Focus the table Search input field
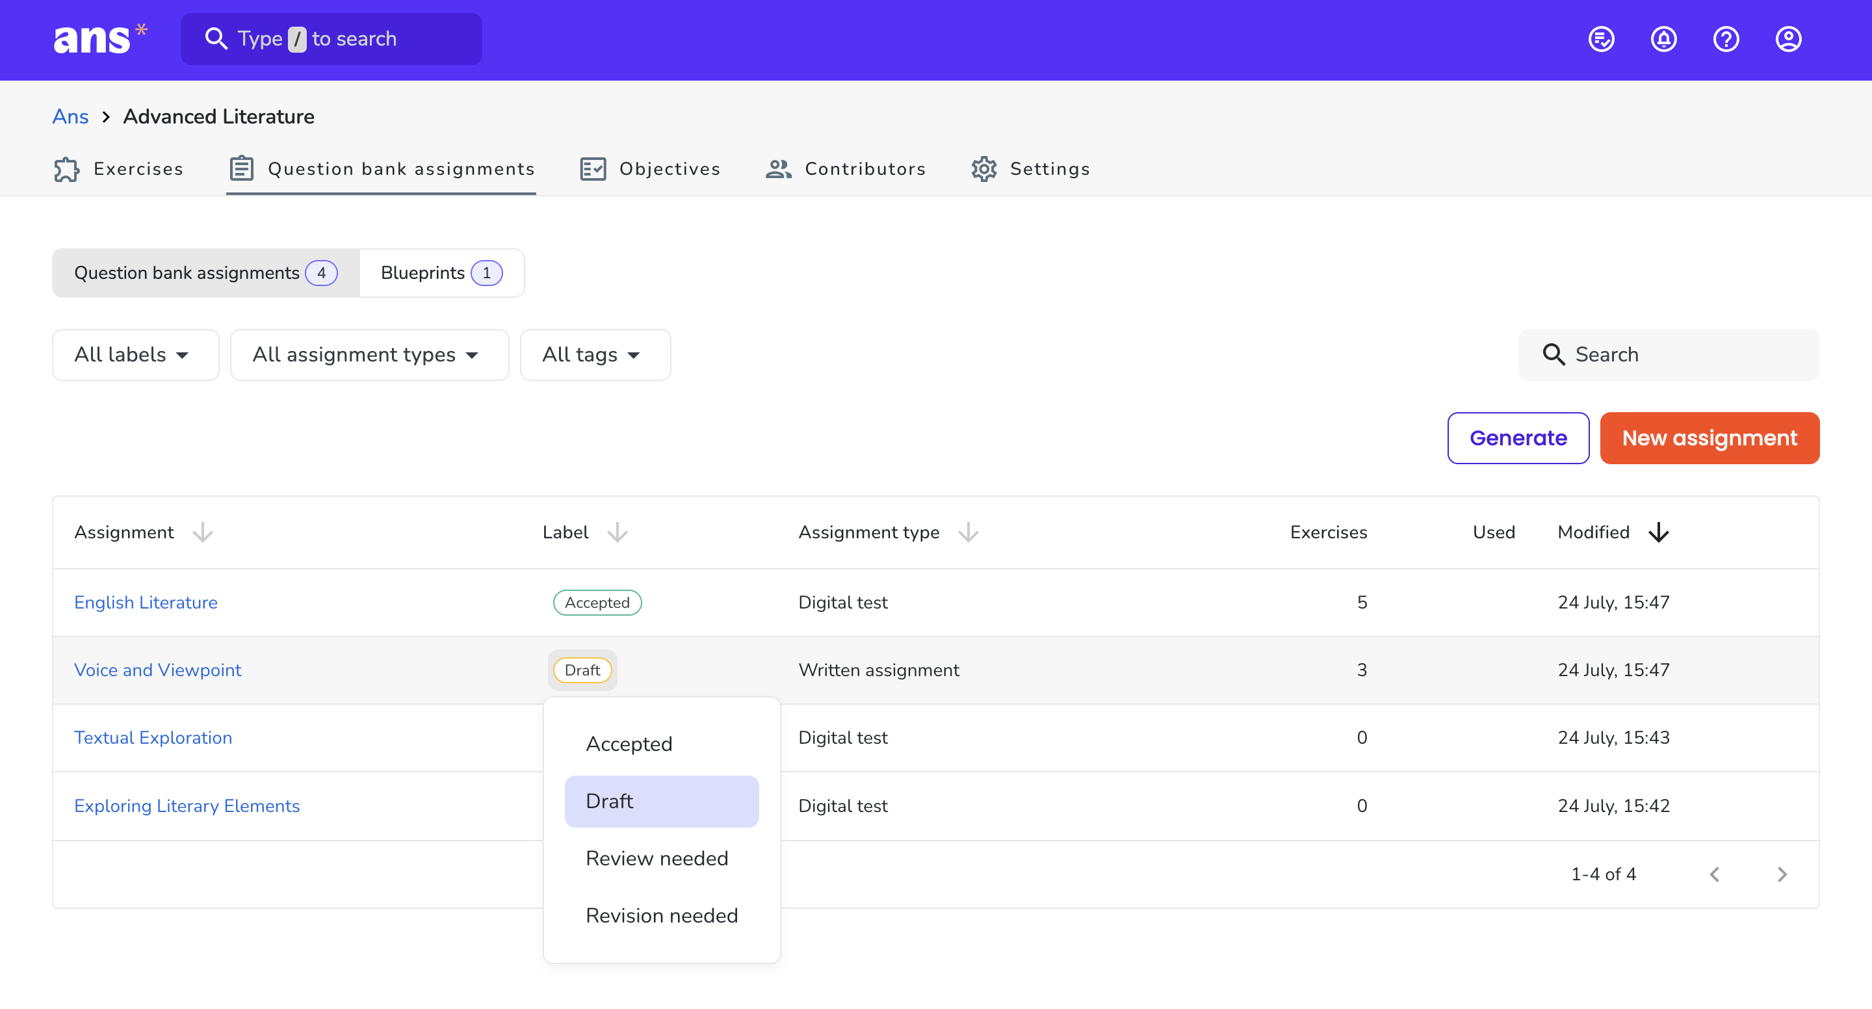 pyautogui.click(x=1669, y=354)
